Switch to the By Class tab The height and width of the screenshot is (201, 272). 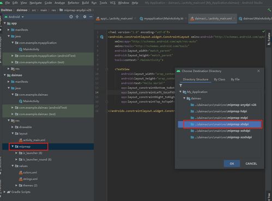coord(220,80)
